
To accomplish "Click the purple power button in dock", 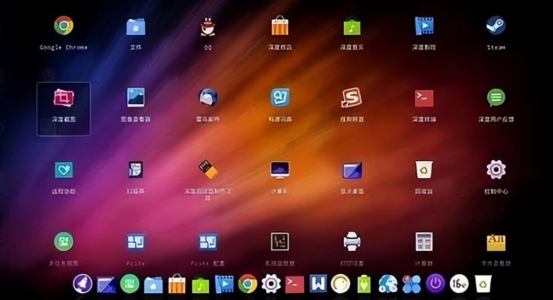I will pyautogui.click(x=435, y=283).
